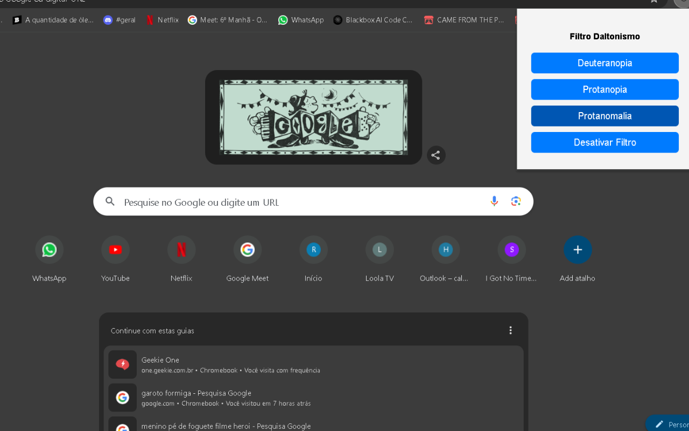
Task: Open the YouTube shortcut tile
Action: pyautogui.click(x=115, y=260)
